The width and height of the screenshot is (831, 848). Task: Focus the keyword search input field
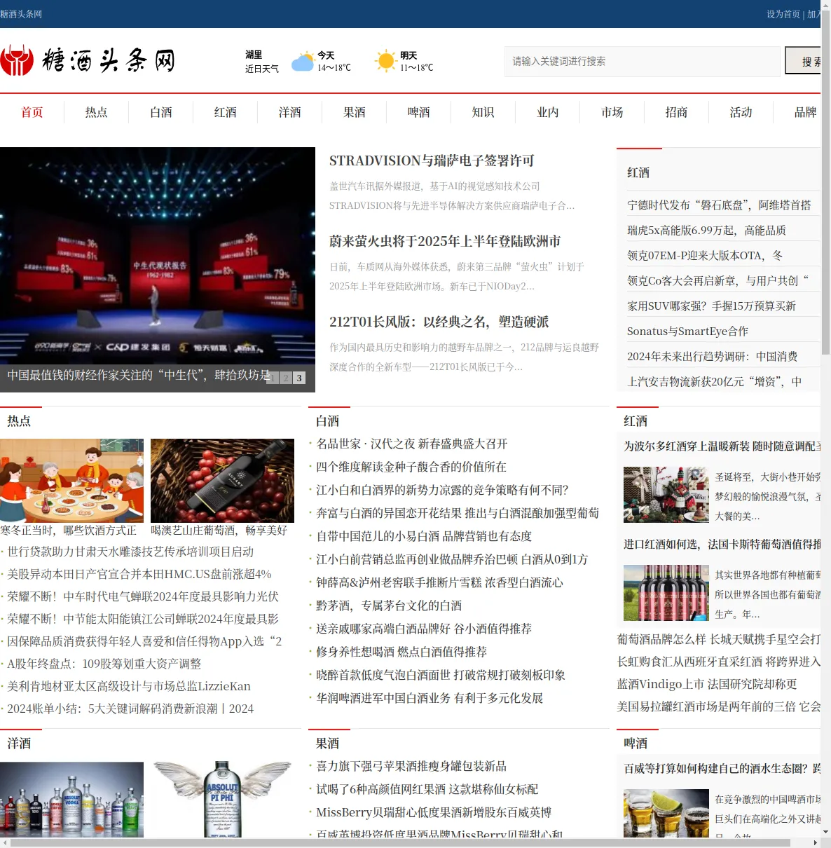pos(642,62)
